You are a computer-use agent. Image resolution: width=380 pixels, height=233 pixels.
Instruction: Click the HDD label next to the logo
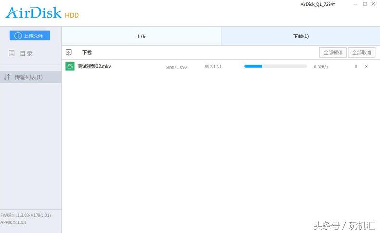pyautogui.click(x=72, y=15)
